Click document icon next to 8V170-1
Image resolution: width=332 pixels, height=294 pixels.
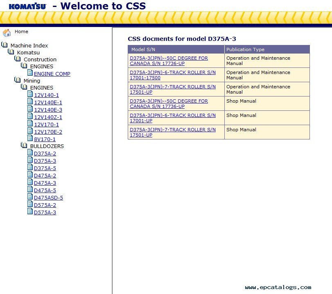pos(30,138)
